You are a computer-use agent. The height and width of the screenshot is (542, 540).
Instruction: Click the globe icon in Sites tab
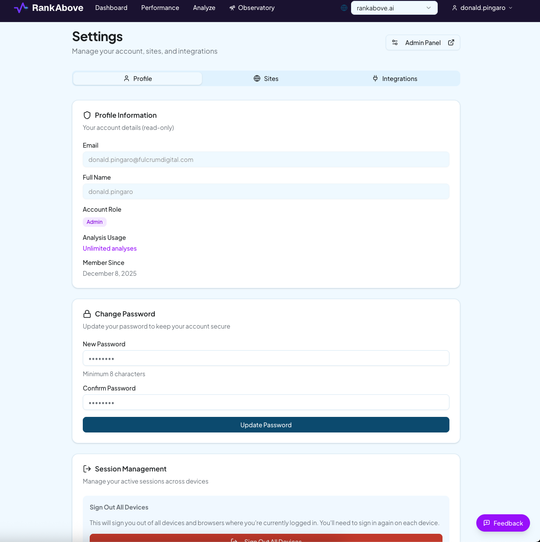(x=257, y=78)
